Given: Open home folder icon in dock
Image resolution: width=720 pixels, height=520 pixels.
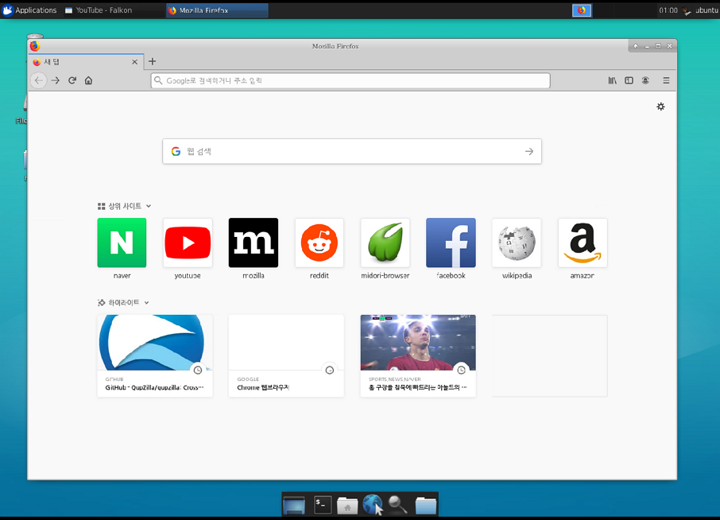Looking at the screenshot, I should (347, 505).
